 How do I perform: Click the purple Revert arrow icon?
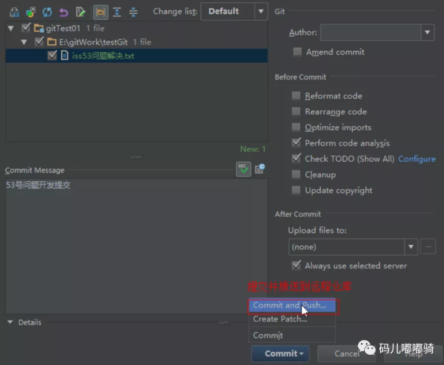click(64, 12)
